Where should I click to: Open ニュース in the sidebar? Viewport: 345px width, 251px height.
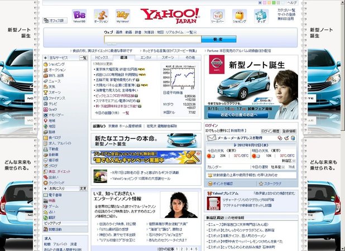(x=52, y=81)
